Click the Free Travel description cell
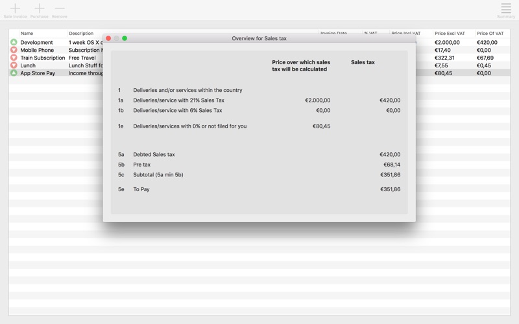The image size is (519, 324). 82,58
